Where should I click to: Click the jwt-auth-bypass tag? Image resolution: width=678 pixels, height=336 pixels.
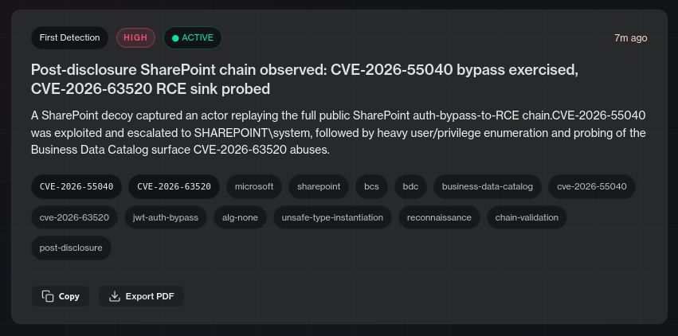[x=166, y=217]
